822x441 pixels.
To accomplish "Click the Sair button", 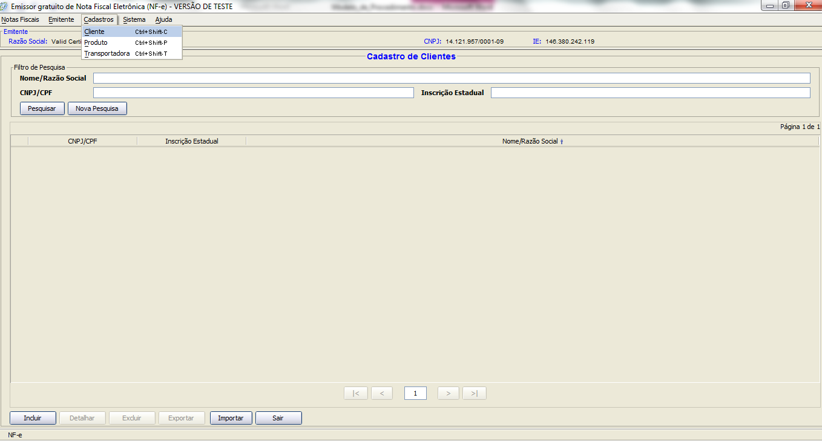I will 278,418.
